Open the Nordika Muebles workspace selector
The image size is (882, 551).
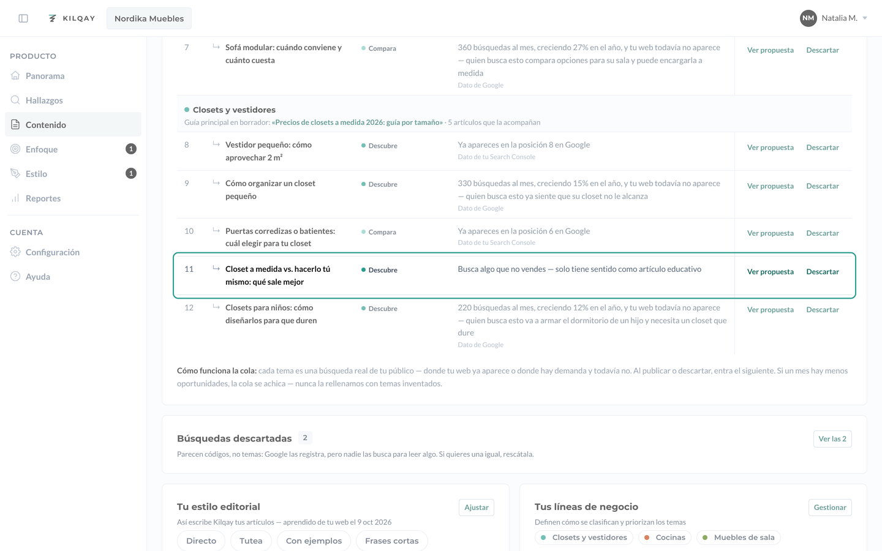[x=149, y=18]
